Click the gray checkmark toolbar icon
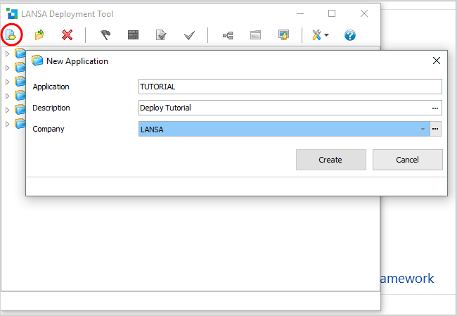457x316 pixels. (189, 36)
